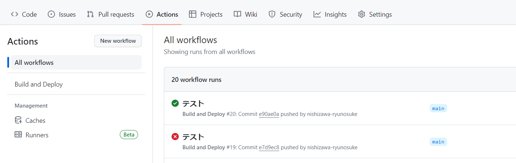516x163 pixels.
Task: Click the 'Management' section label
Action: click(31, 106)
